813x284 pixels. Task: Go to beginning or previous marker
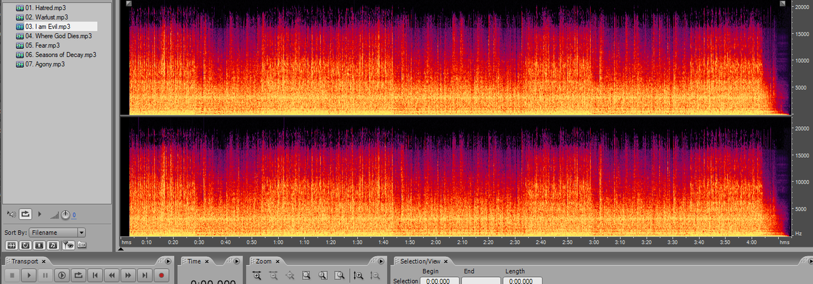pos(95,275)
